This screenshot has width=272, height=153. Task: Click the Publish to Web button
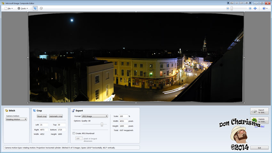coord(259,120)
